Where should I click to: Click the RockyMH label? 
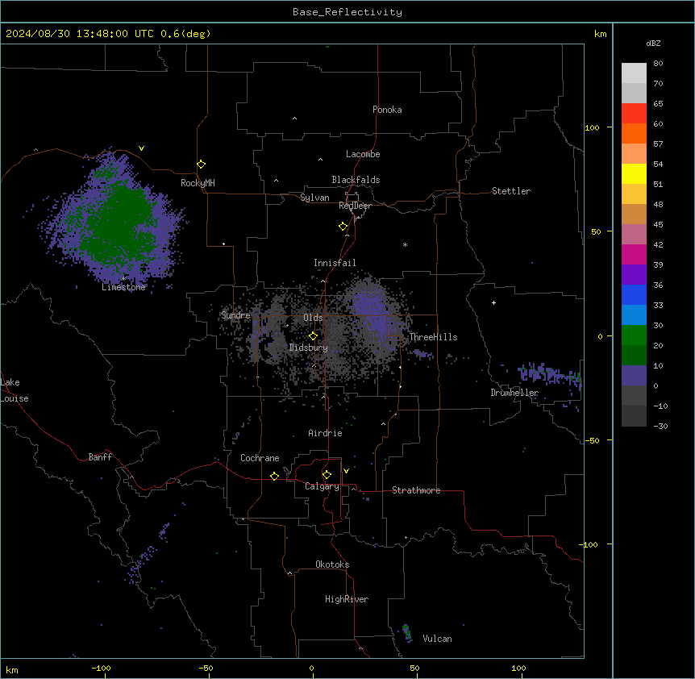(198, 183)
